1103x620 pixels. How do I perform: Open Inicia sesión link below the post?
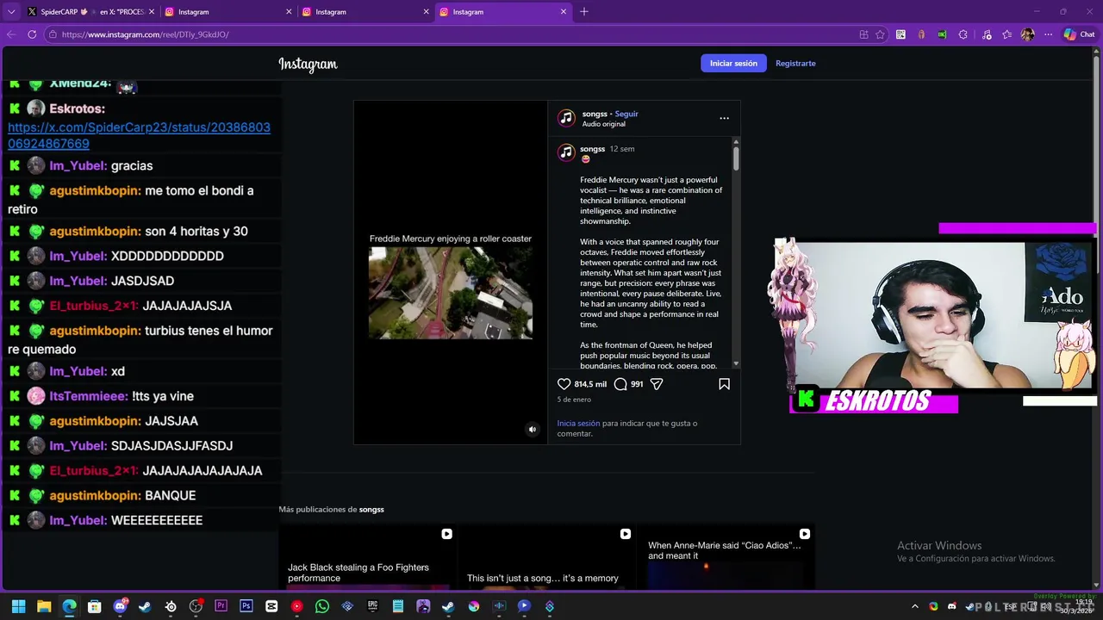click(578, 423)
